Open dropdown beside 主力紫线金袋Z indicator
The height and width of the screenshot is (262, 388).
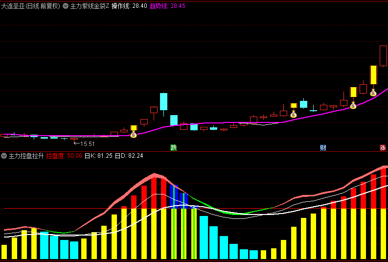point(66,6)
